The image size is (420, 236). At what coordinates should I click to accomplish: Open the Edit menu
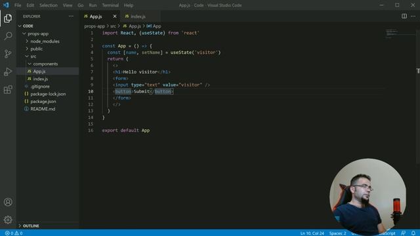[x=30, y=5]
